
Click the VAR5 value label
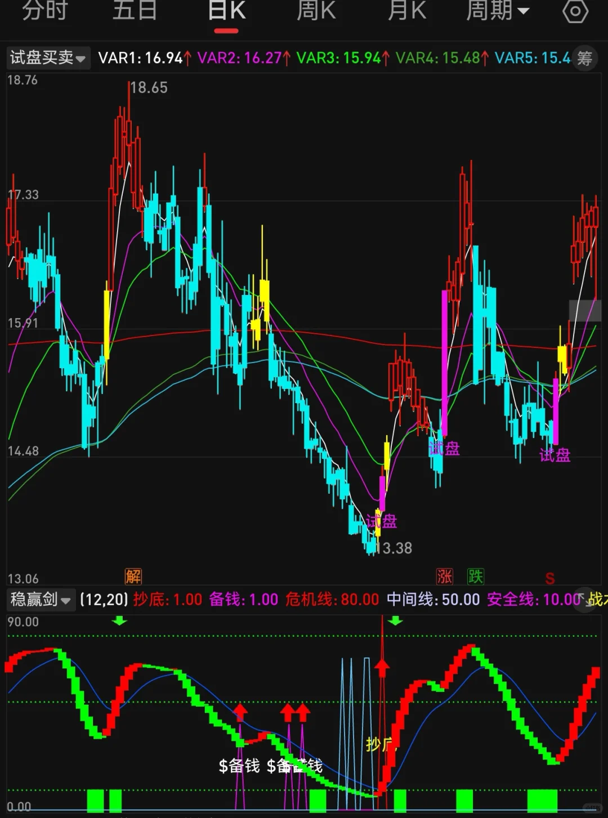coord(533,58)
